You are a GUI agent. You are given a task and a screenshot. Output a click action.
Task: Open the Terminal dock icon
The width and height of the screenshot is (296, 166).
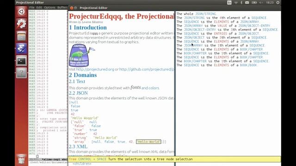[21, 61]
